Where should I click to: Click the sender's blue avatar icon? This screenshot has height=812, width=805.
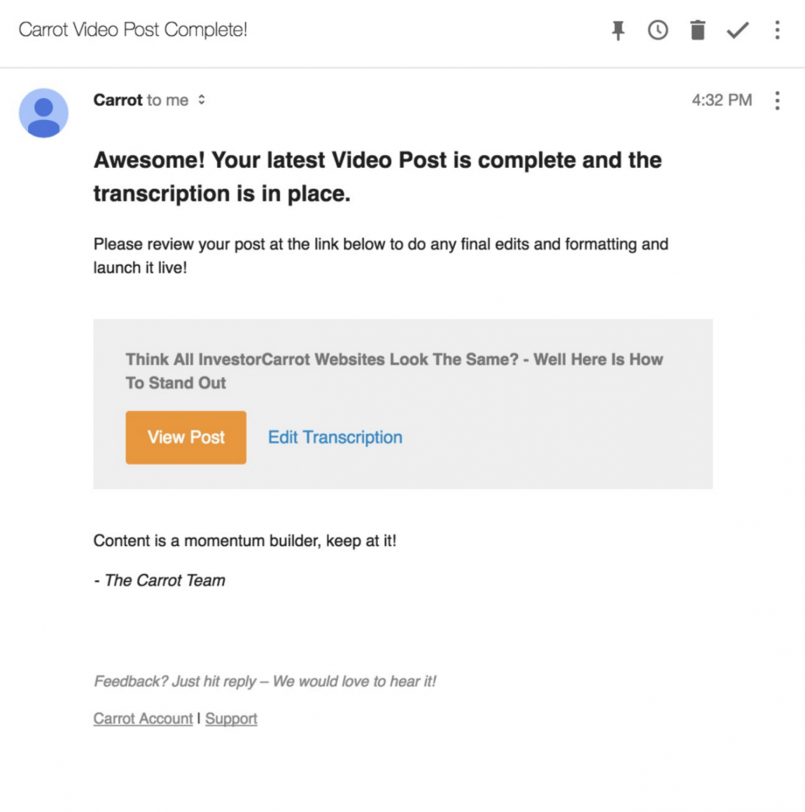43,113
